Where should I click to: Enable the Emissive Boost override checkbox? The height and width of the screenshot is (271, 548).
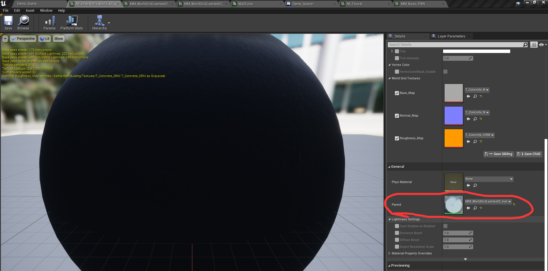[397, 233]
